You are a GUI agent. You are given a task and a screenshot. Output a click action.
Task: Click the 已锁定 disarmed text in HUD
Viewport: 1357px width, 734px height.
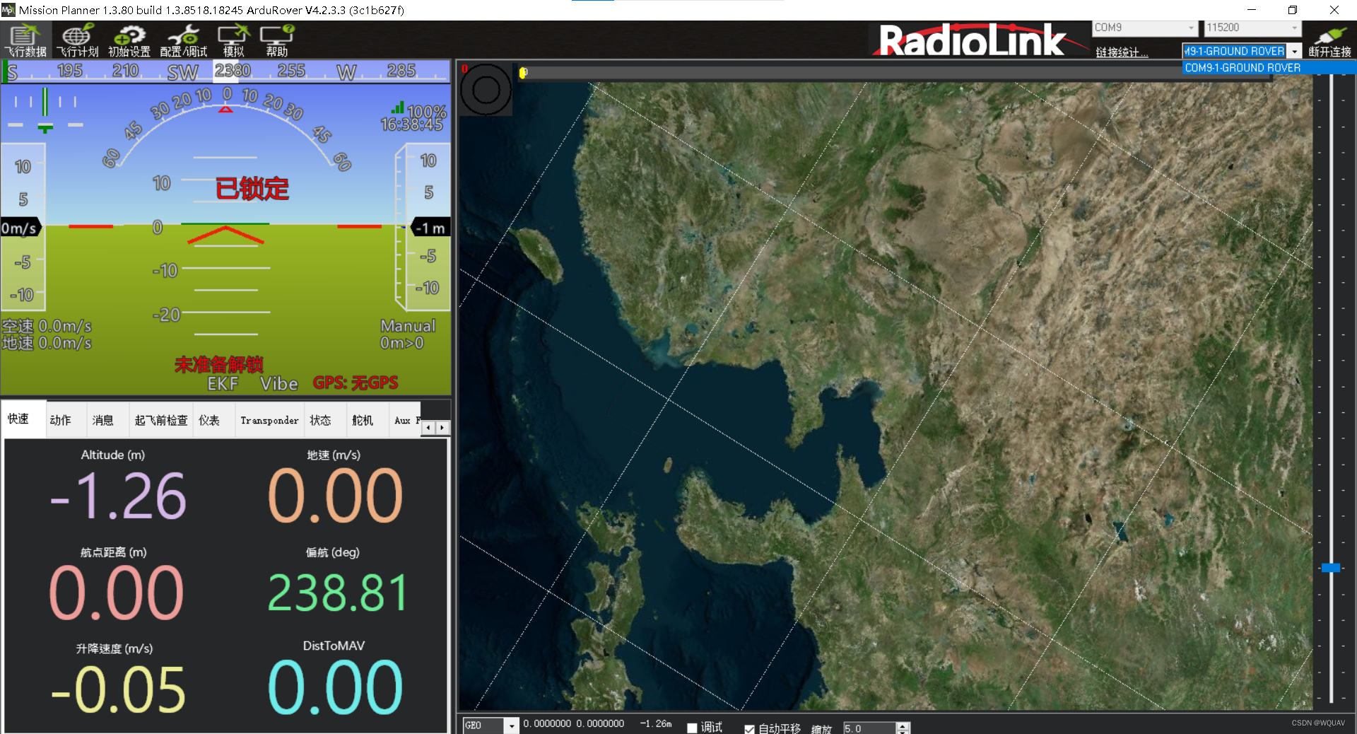252,189
